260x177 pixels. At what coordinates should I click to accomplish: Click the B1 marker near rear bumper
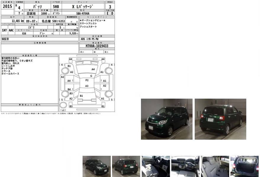(x=81, y=96)
